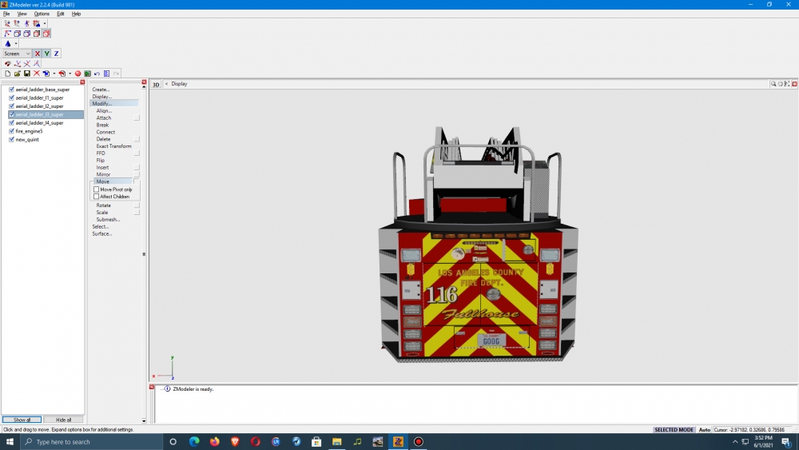
Task: Switch to Polygons level cube icon
Action: coord(27,34)
